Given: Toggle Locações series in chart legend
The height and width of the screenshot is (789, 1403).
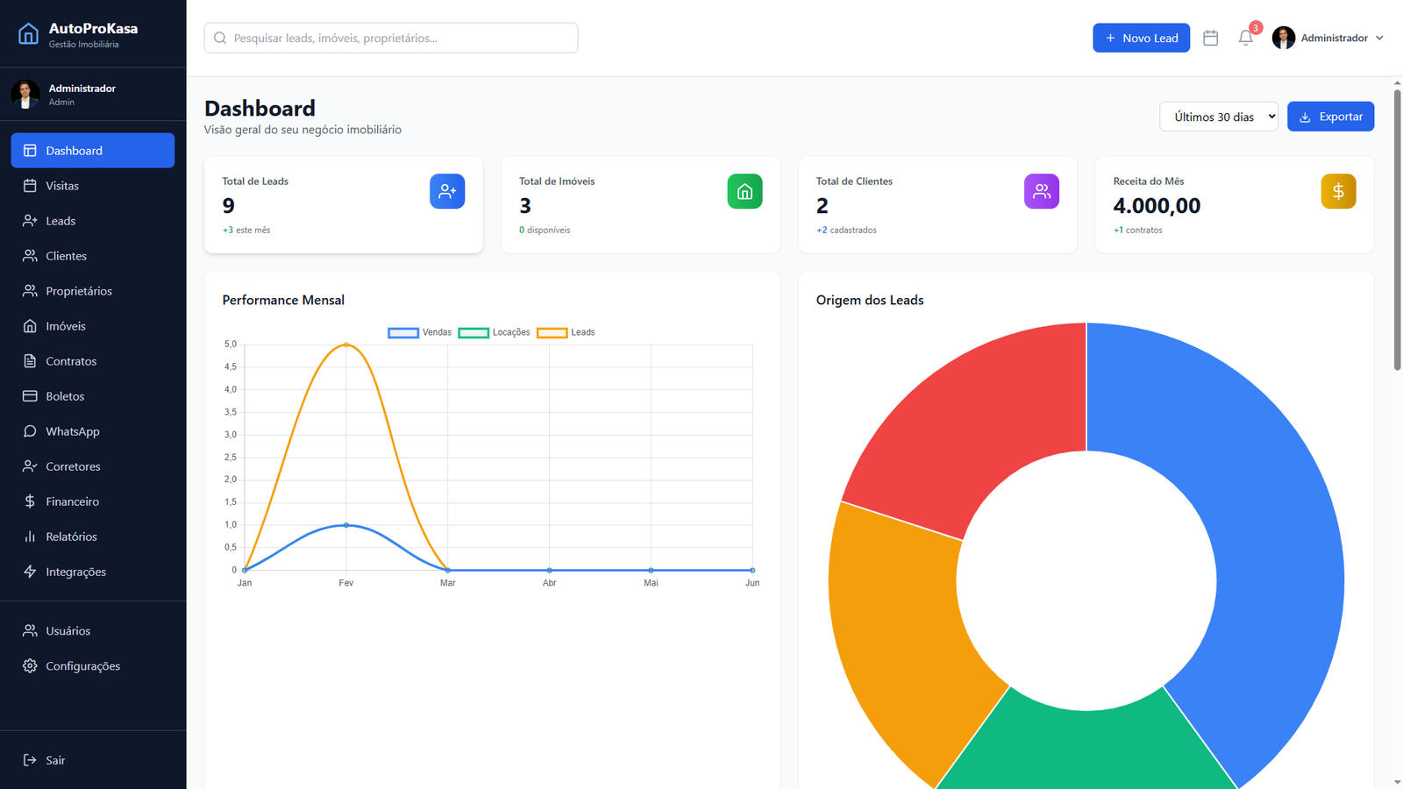Looking at the screenshot, I should 494,332.
